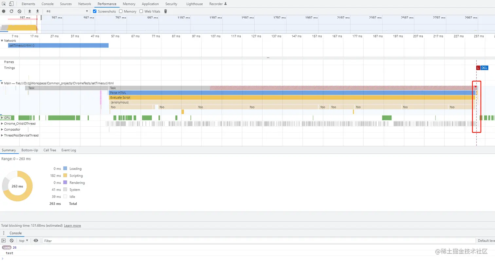495x262 pixels.
Task: Show the console sidebar icon
Action: 4,241
